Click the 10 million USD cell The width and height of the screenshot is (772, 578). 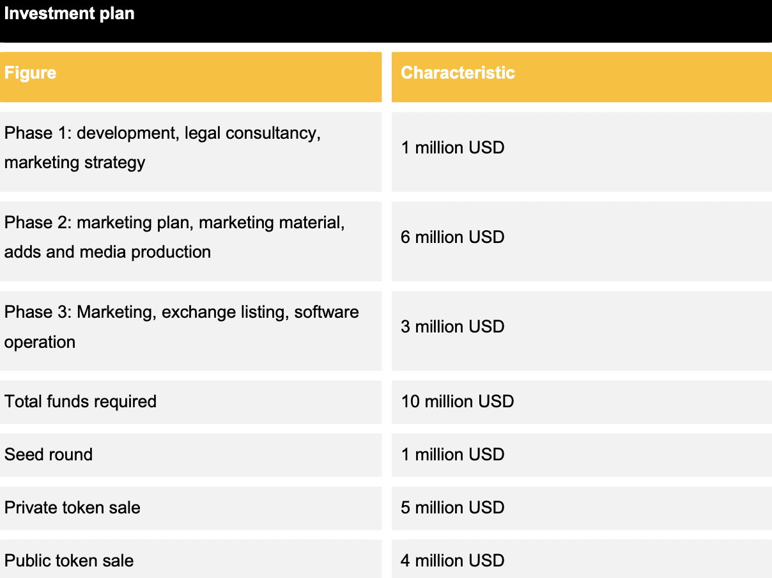click(x=582, y=402)
